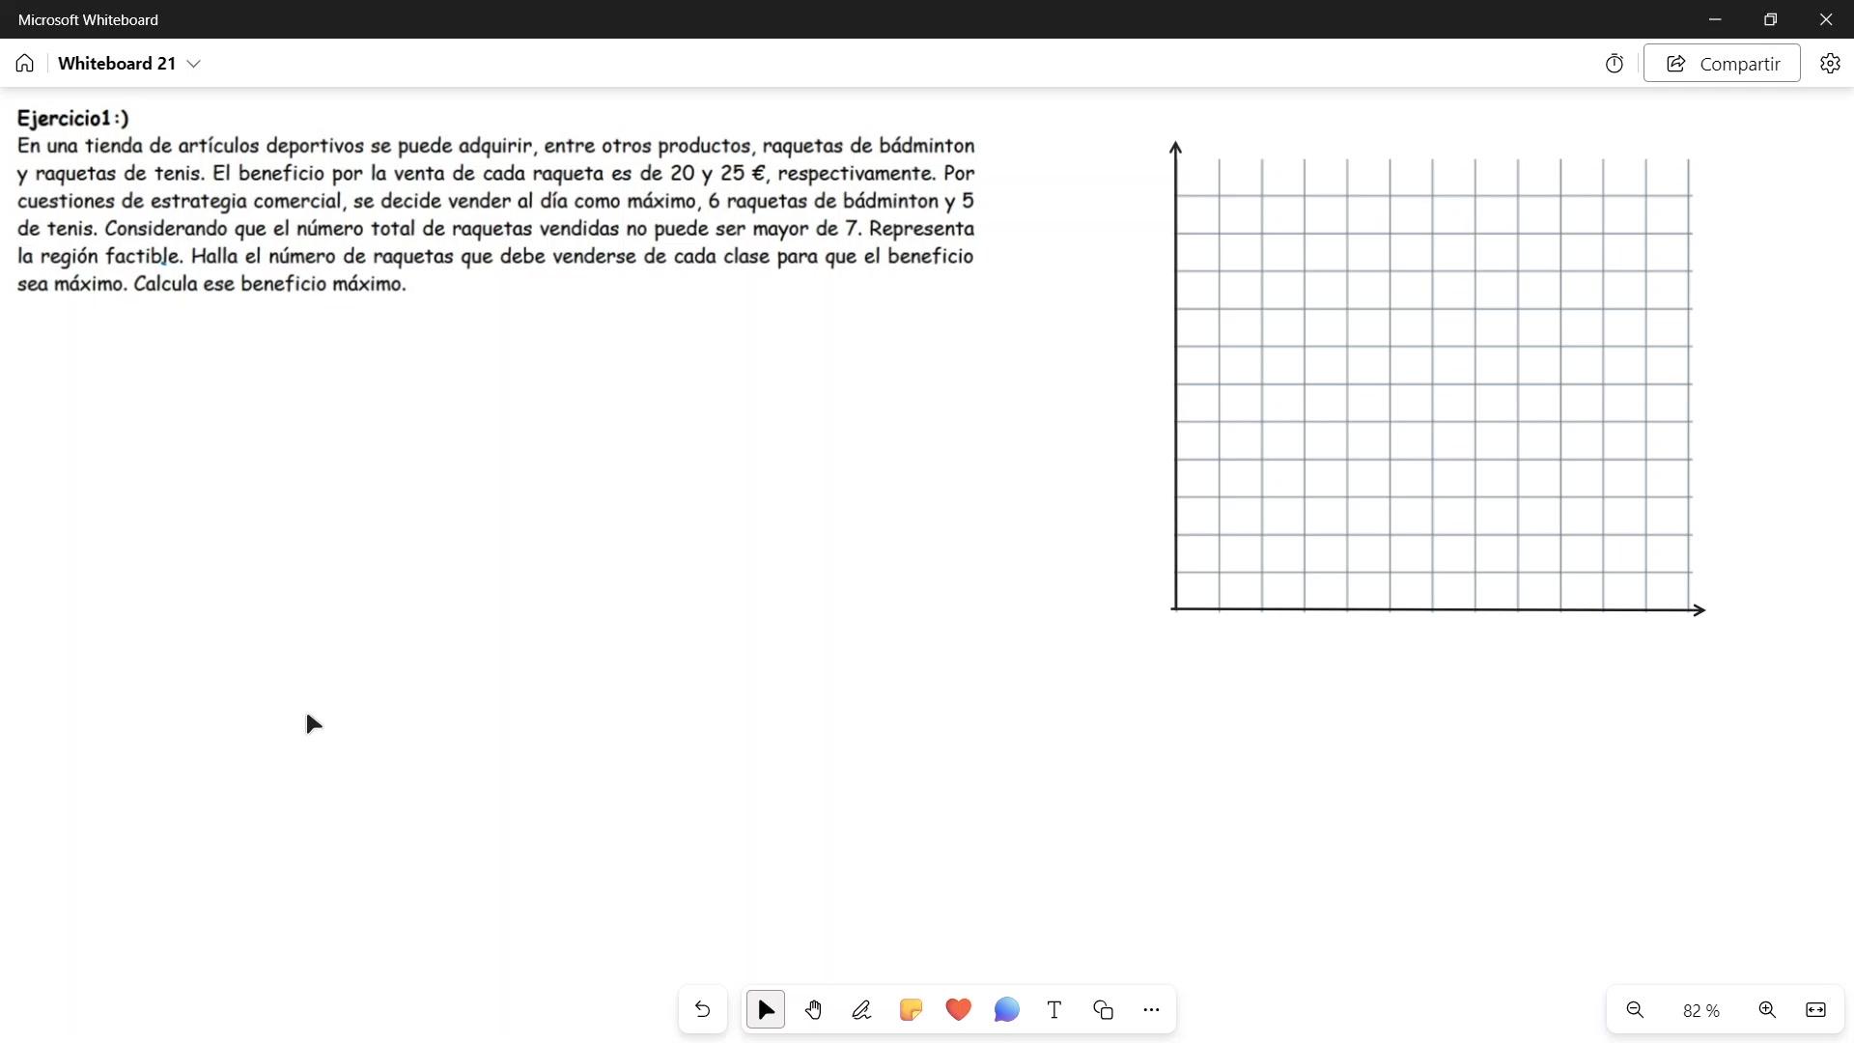Select the Text tool
This screenshot has height=1043, width=1854.
point(1054,1010)
